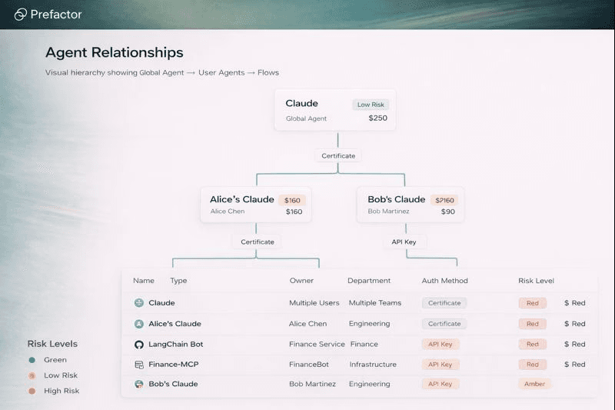Screen dimensions: 615x410
Task: Click the Multiple Users owner cell
Action: [314, 303]
